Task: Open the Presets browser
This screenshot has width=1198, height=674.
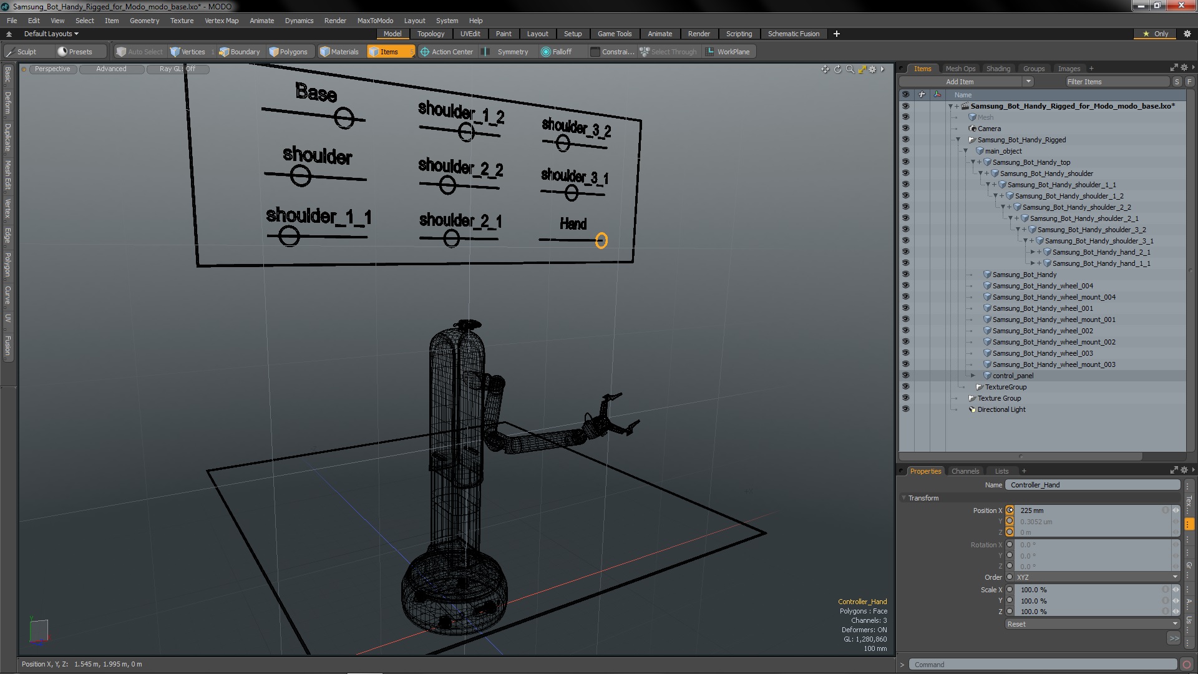Action: coord(75,52)
